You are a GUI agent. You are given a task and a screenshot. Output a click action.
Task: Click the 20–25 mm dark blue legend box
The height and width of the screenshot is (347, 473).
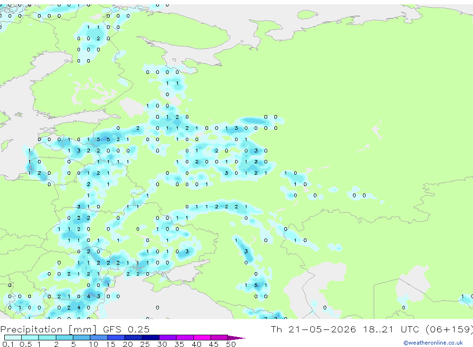tap(133, 338)
